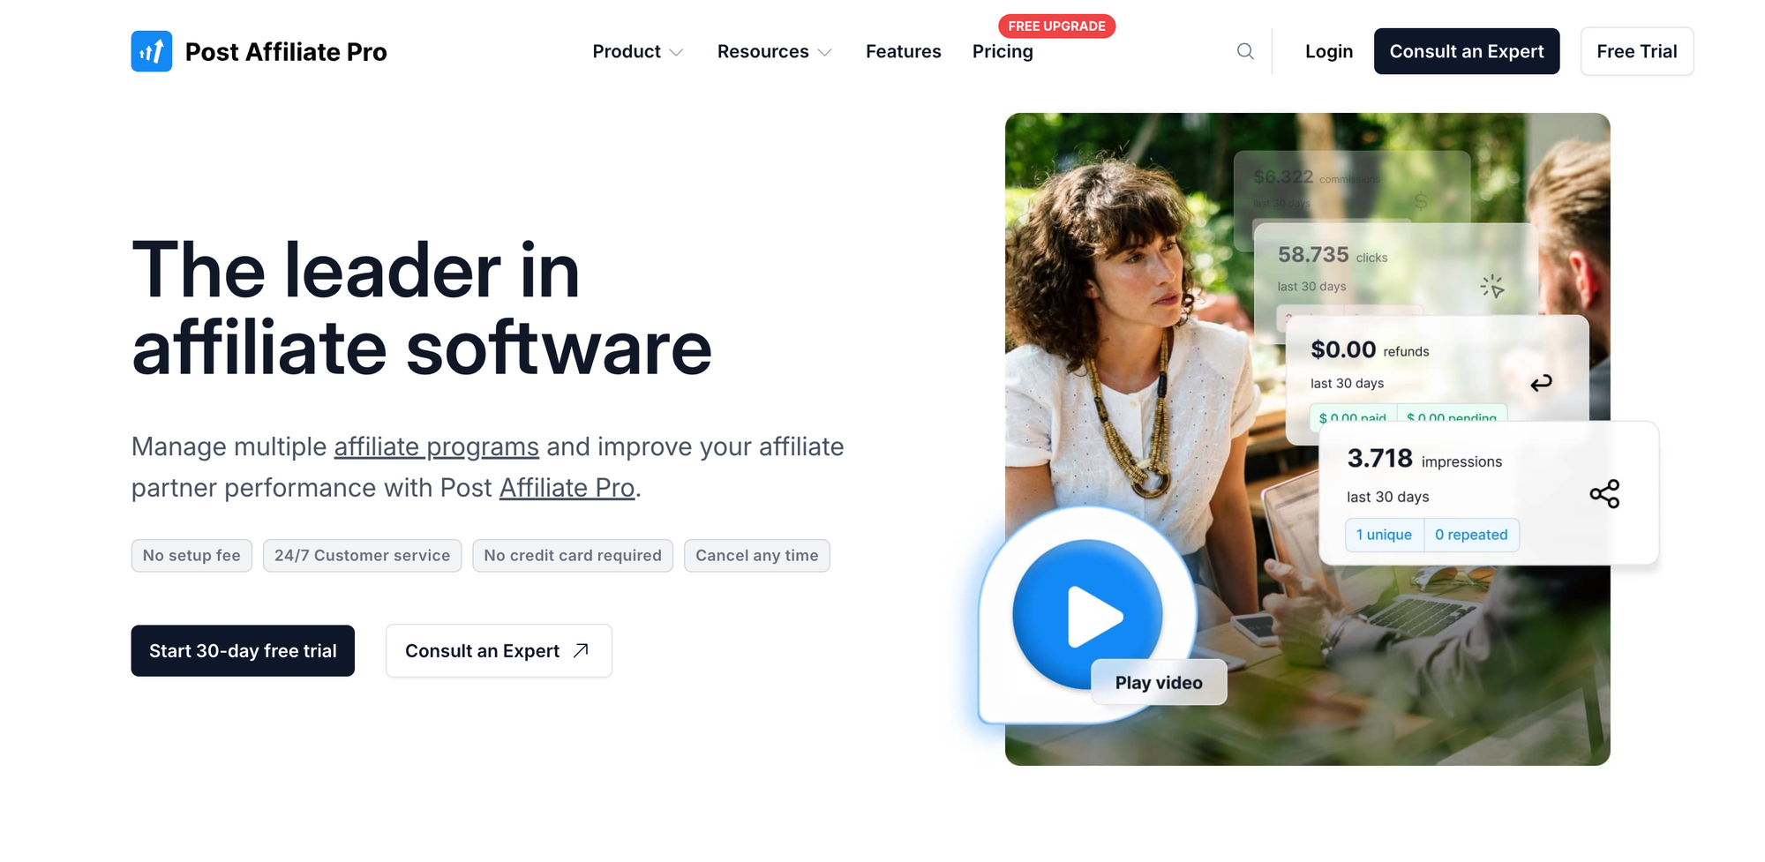
Task: Open the search magnifier icon
Action: click(1245, 51)
